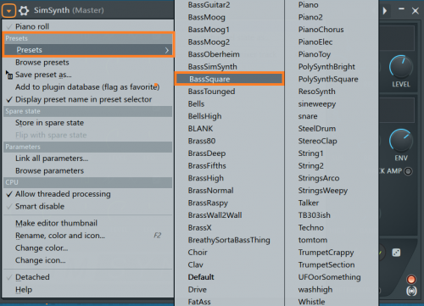Select the BLANK preset

coord(200,129)
